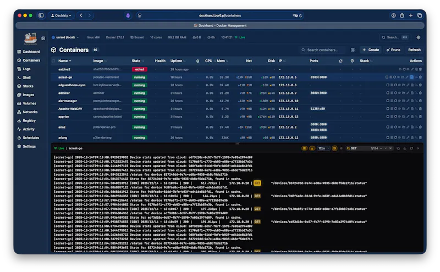Copy log output with copy icon

[398, 148]
